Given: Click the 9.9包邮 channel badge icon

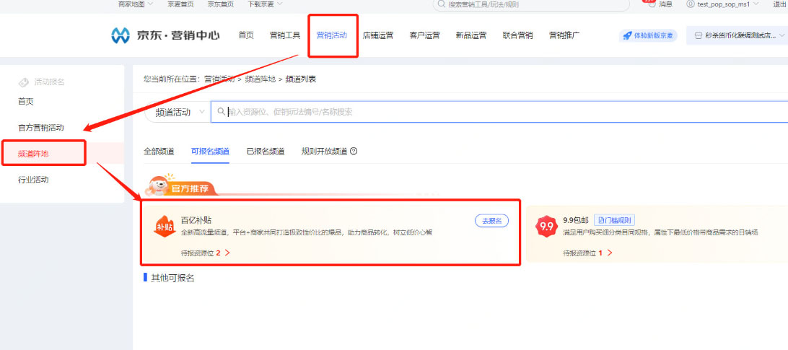Looking at the screenshot, I should coord(546,226).
